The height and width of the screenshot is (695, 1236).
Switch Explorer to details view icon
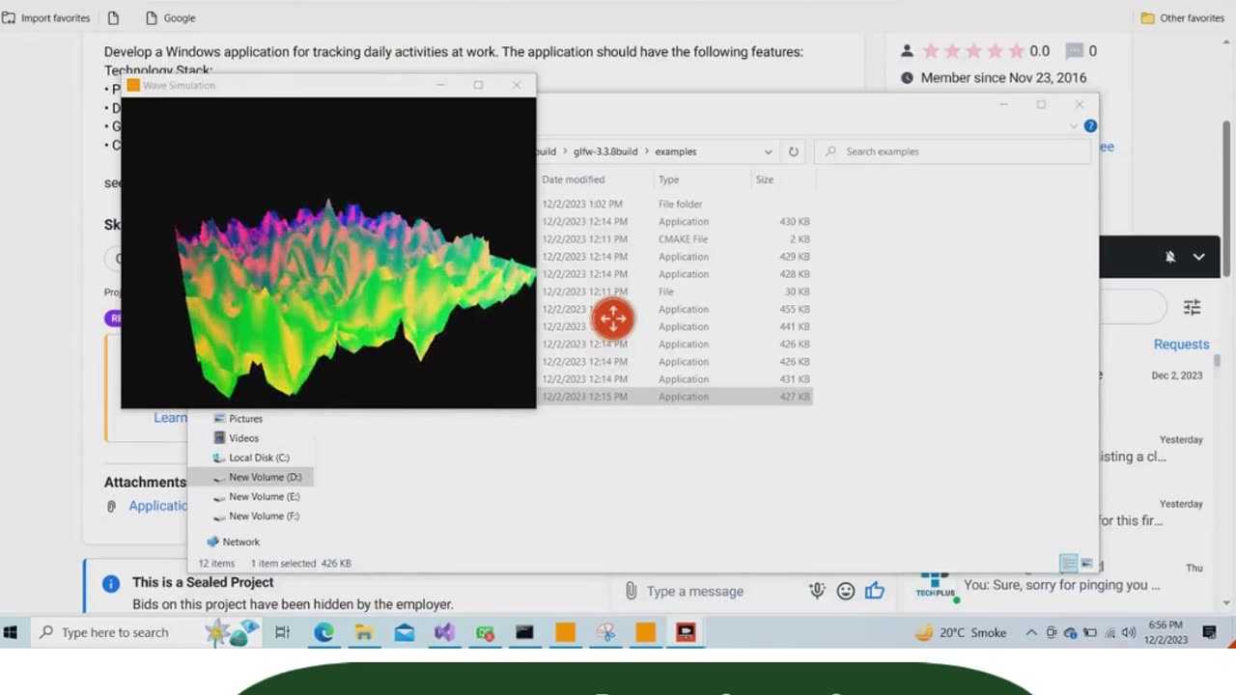1068,563
